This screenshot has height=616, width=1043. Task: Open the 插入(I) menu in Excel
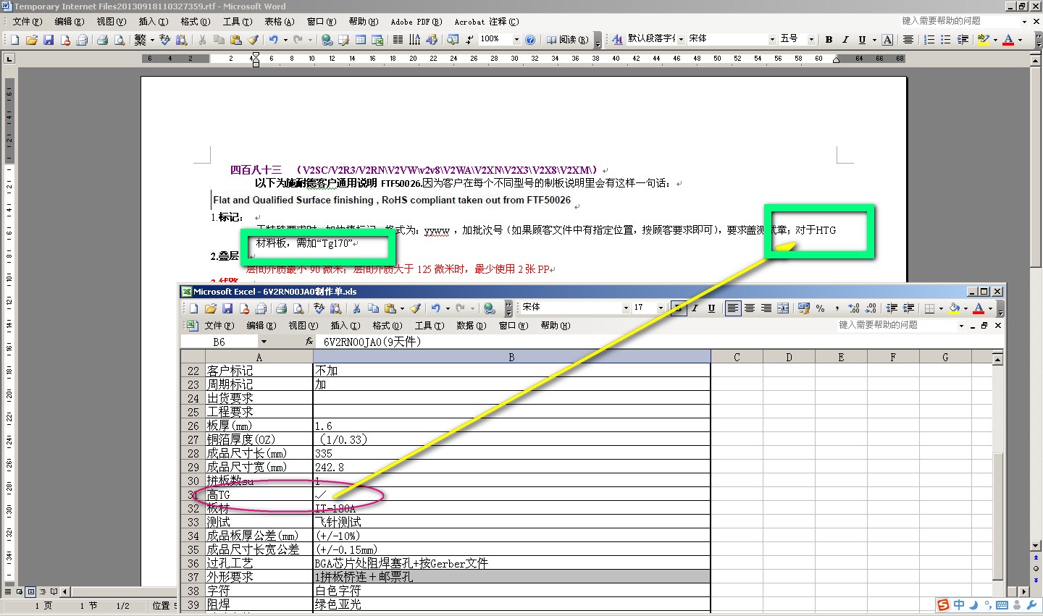[345, 326]
